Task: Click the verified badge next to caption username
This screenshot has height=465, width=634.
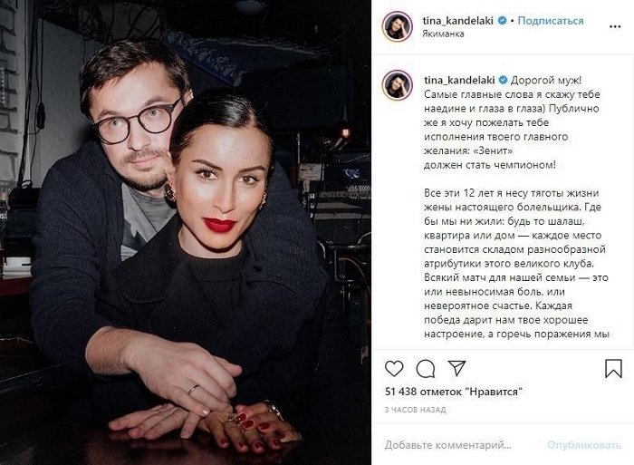Action: pyautogui.click(x=503, y=80)
